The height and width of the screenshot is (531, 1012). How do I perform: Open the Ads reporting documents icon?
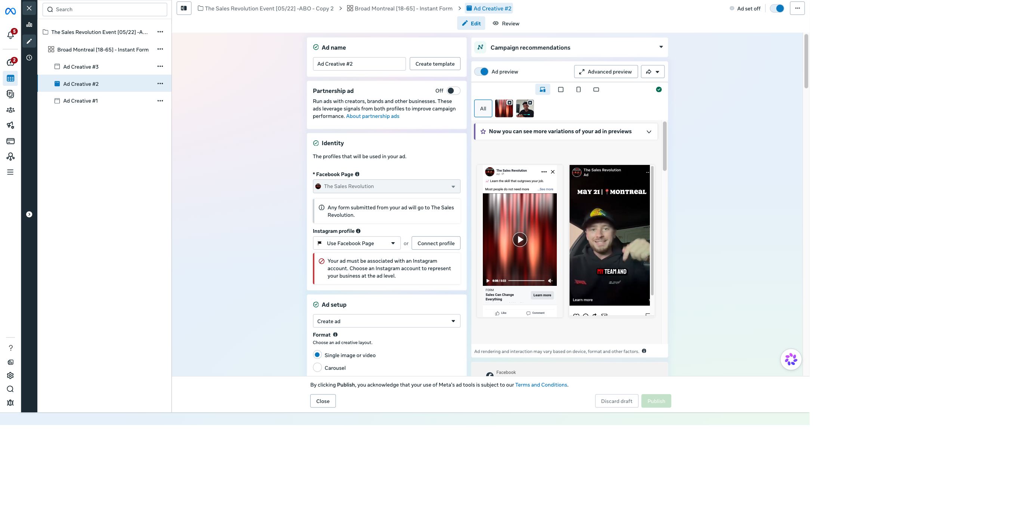pos(10,94)
